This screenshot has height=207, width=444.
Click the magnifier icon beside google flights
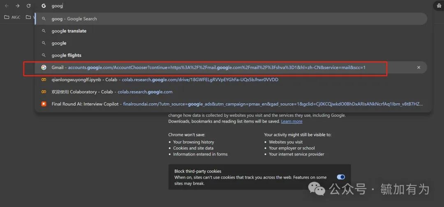click(44, 56)
